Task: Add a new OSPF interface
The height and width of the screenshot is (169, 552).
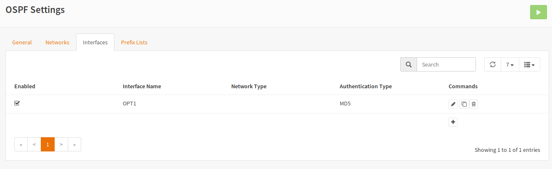Action: tap(453, 122)
